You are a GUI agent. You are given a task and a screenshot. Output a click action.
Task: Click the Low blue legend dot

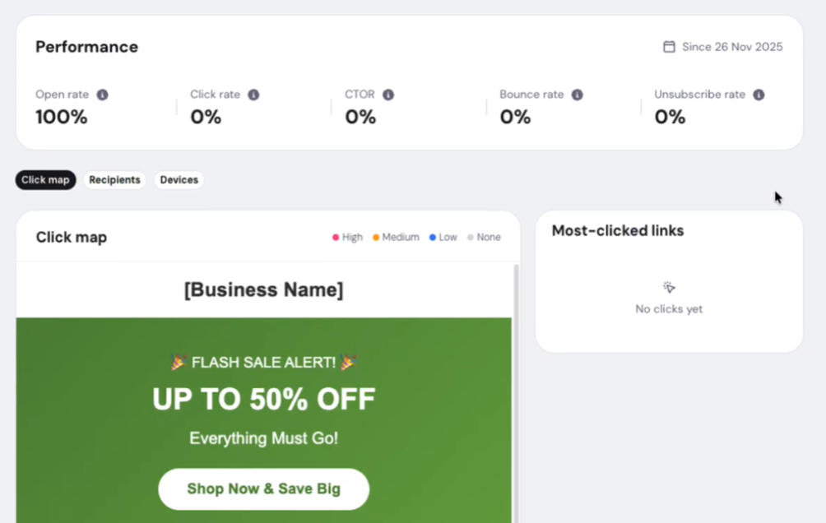click(x=433, y=238)
